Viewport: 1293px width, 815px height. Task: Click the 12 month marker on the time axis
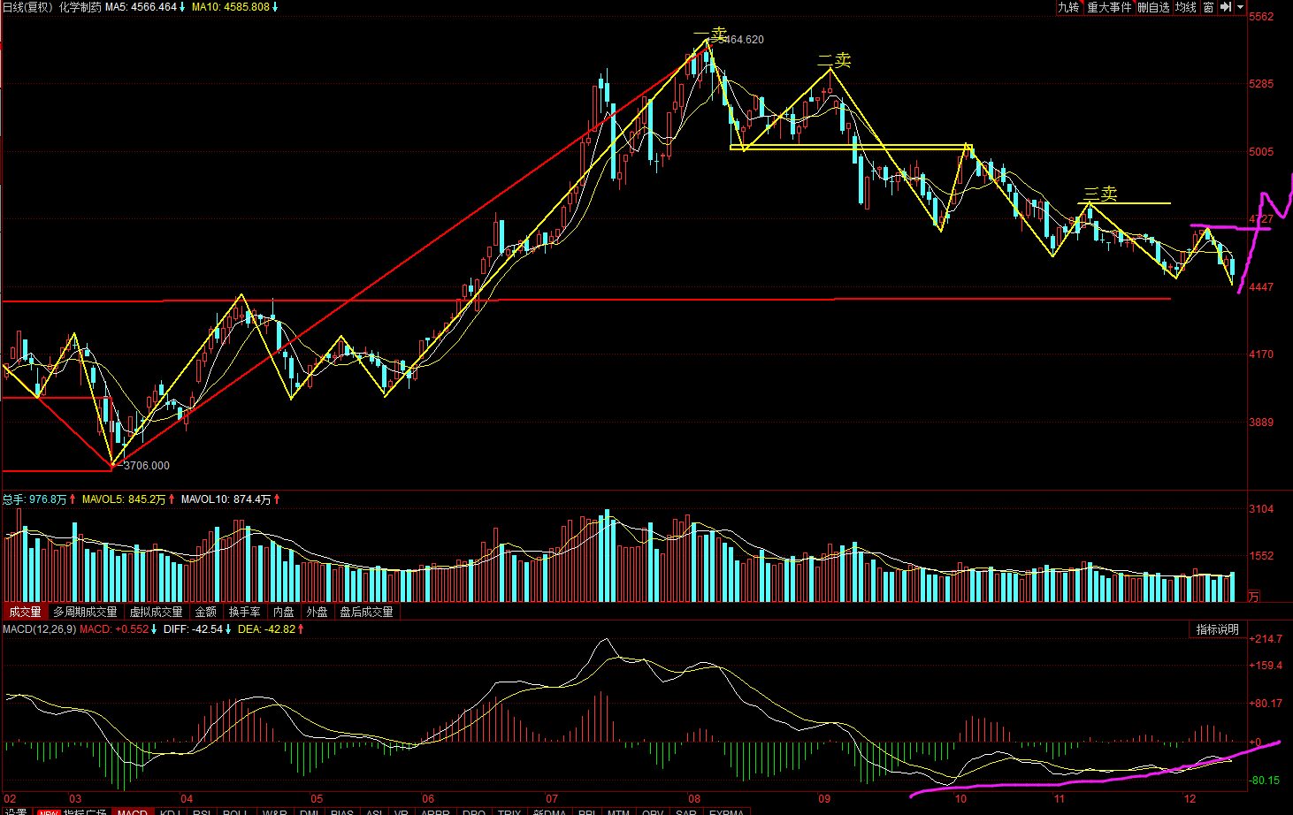pyautogui.click(x=1190, y=799)
